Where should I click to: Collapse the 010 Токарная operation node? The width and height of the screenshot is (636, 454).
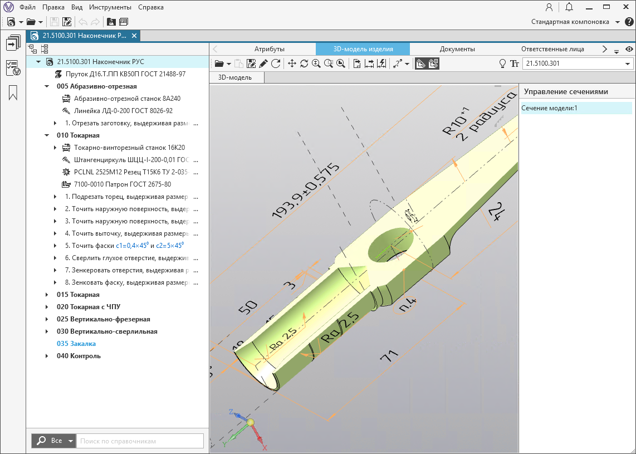(x=47, y=135)
